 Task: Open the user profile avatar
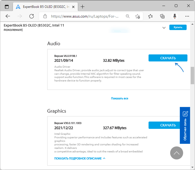(175, 16)
